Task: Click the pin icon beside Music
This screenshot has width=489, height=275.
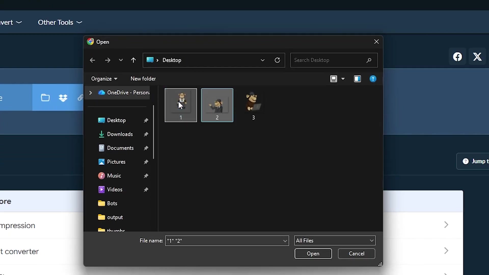Action: pyautogui.click(x=146, y=176)
